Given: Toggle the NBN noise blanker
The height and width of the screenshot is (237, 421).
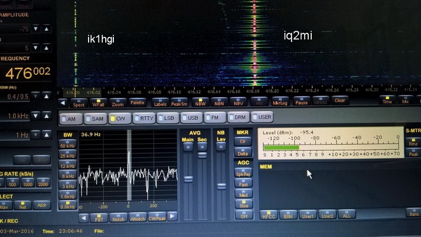Looking at the screenshot, I should [x=219, y=102].
